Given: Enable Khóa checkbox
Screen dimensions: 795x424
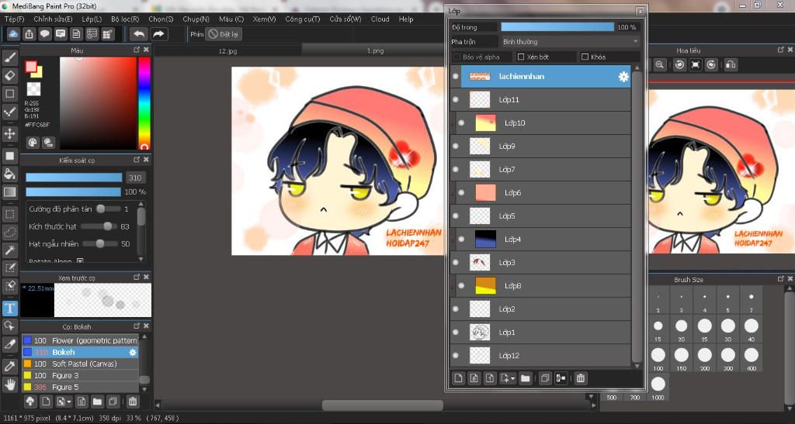Looking at the screenshot, I should click(x=585, y=57).
